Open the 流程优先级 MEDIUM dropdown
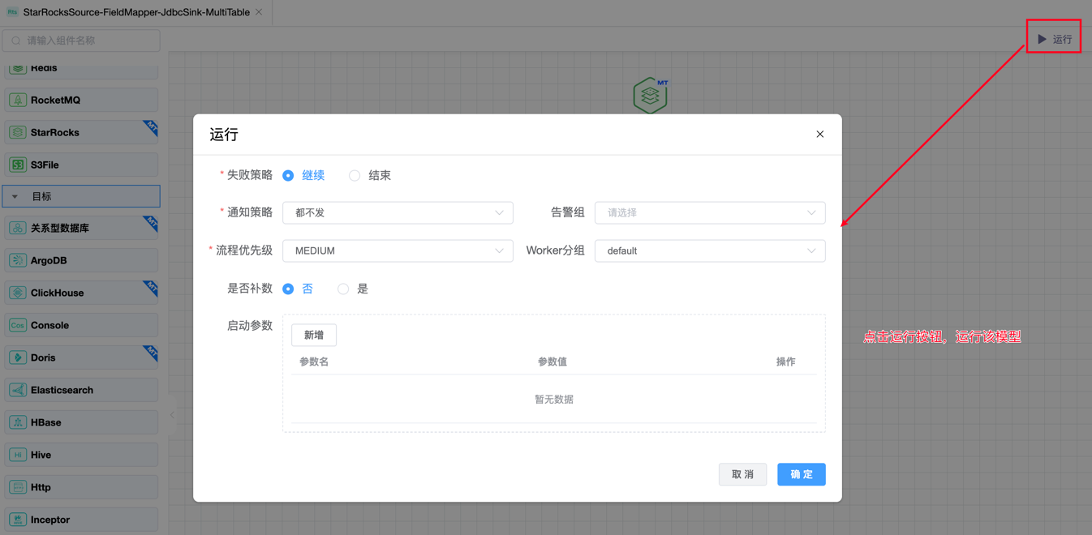1092x535 pixels. [398, 250]
